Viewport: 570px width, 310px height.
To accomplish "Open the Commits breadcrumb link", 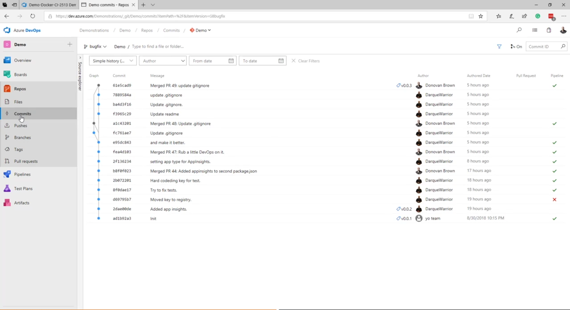I will 171,30.
